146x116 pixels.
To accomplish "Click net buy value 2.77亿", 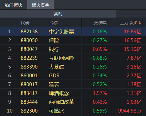I will click(134, 75).
